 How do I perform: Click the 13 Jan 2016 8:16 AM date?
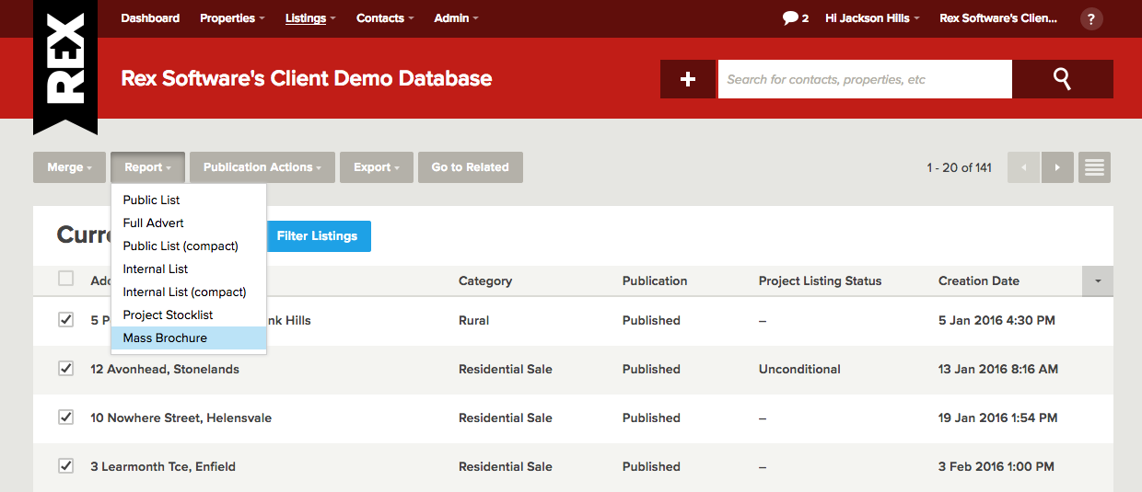pyautogui.click(x=998, y=369)
